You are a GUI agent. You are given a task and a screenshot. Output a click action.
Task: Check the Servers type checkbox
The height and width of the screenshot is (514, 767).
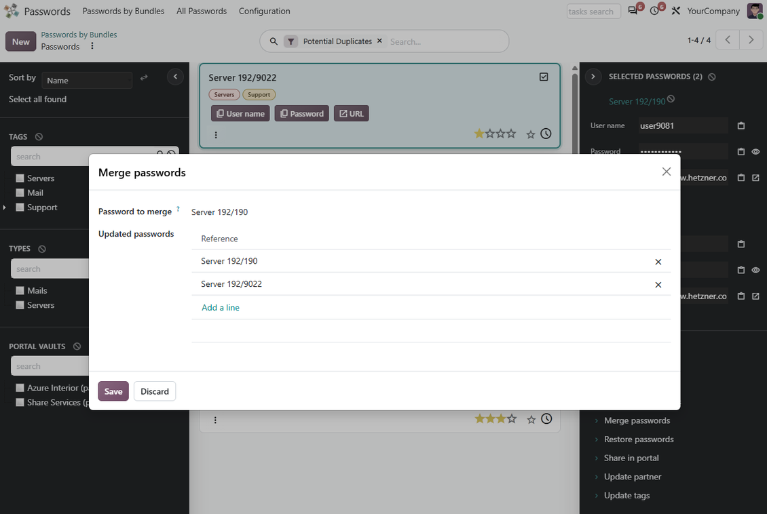pos(20,305)
